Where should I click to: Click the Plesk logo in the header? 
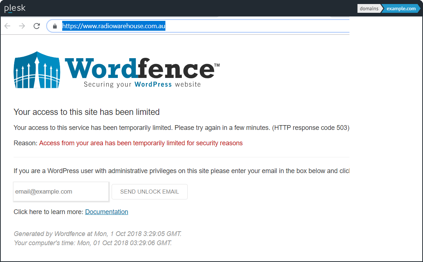pos(15,8)
